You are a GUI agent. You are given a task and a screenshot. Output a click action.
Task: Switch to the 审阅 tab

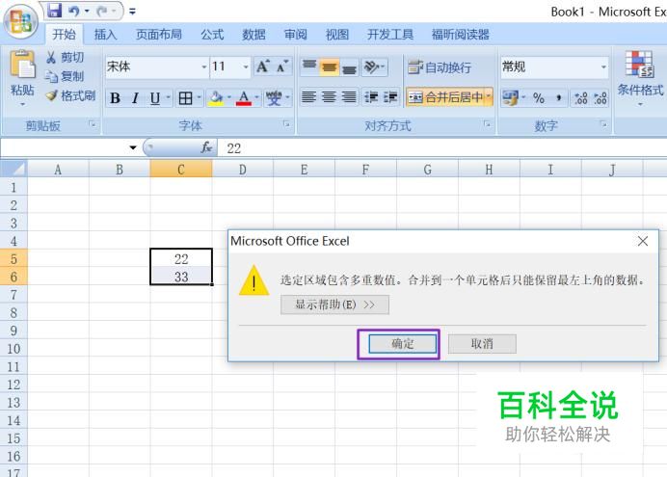(x=296, y=35)
